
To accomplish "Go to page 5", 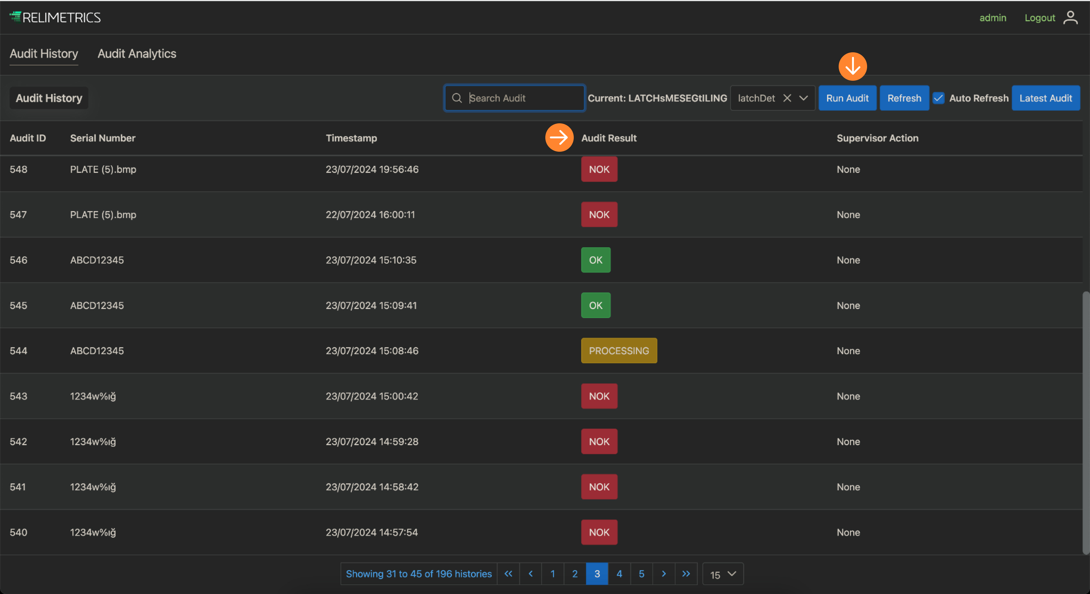I will [642, 574].
